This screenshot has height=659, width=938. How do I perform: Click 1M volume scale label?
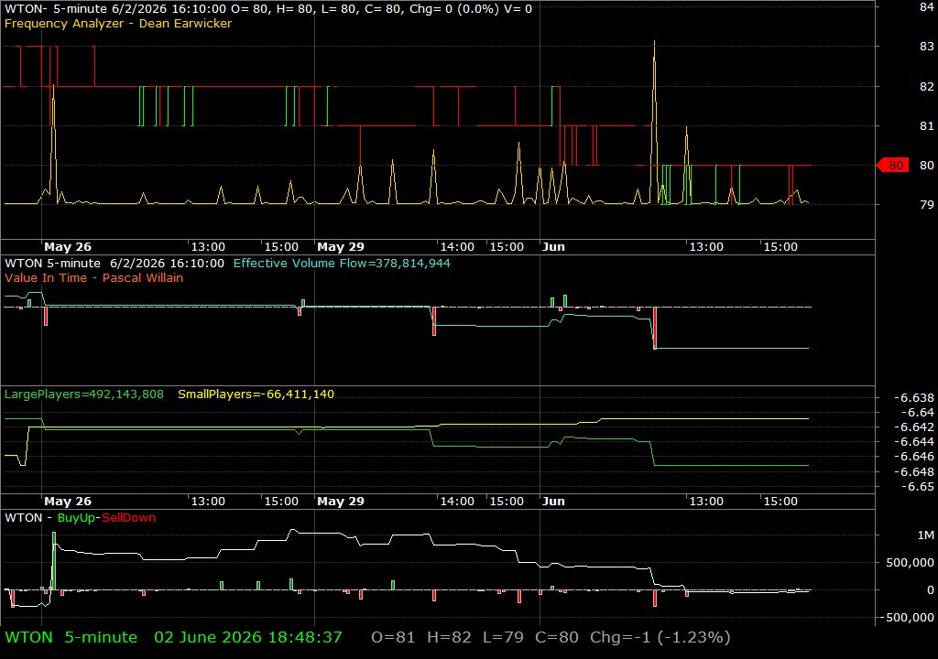[925, 535]
